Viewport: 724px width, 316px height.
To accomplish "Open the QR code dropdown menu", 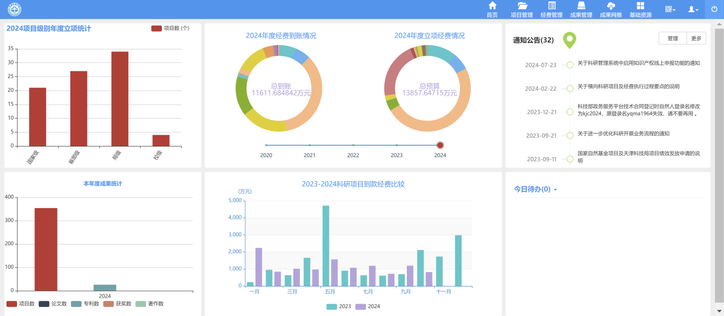I will [x=670, y=10].
